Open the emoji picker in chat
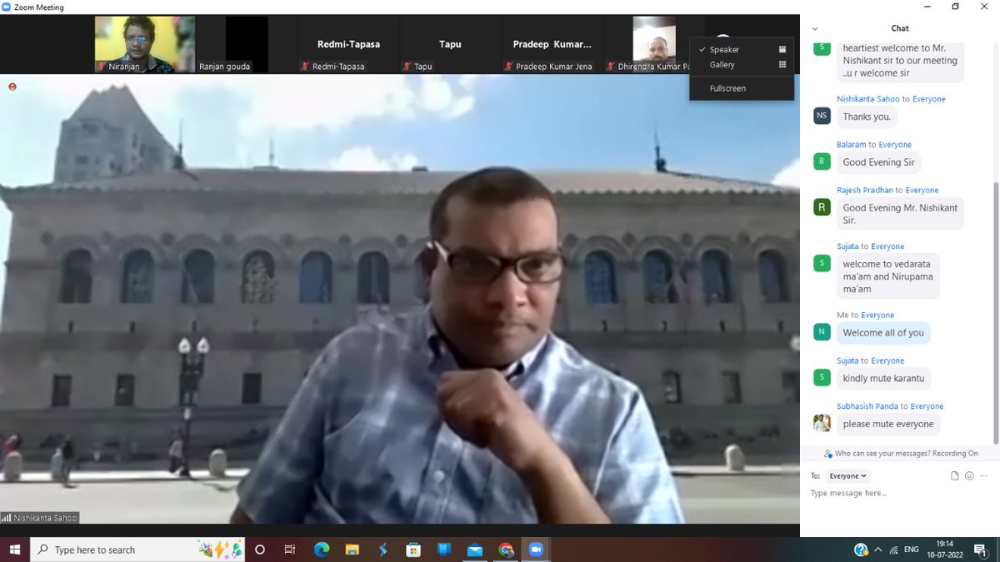Viewport: 1000px width, 562px height. click(969, 475)
